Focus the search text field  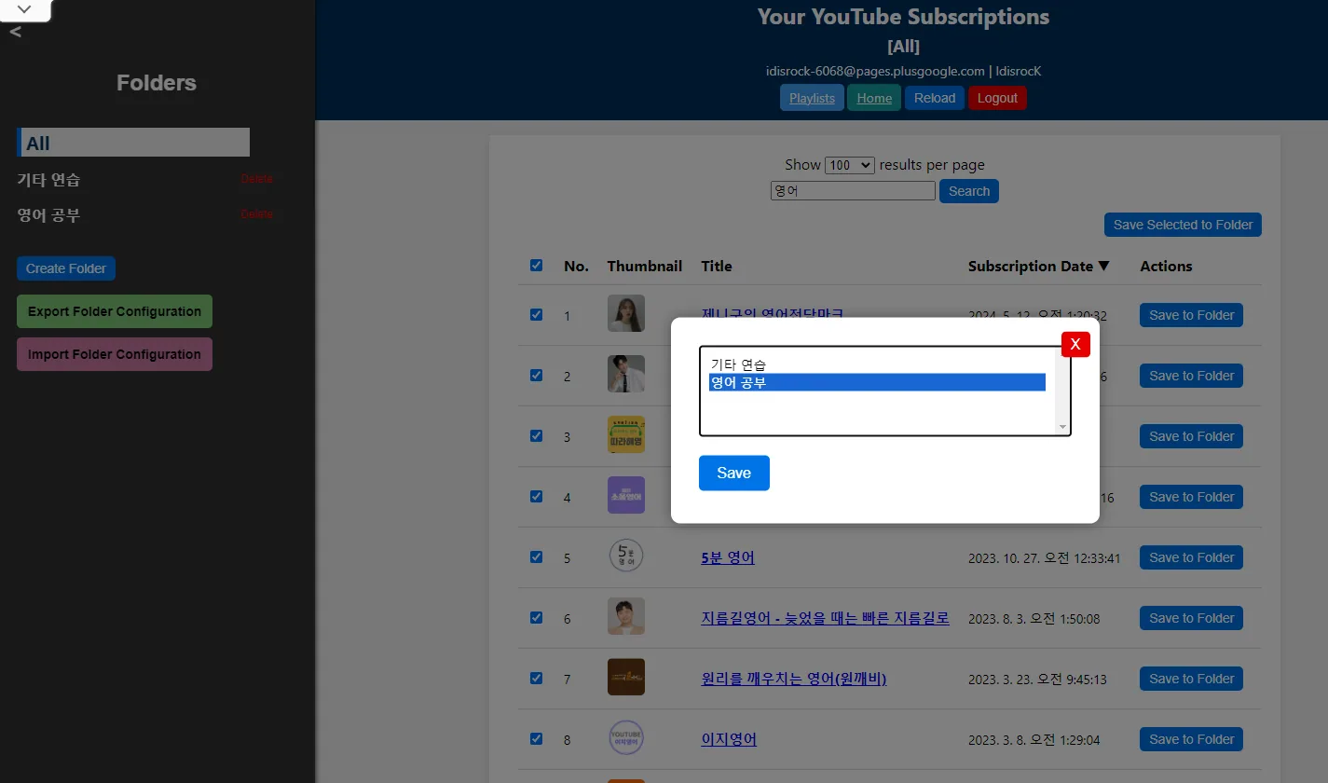pos(853,191)
